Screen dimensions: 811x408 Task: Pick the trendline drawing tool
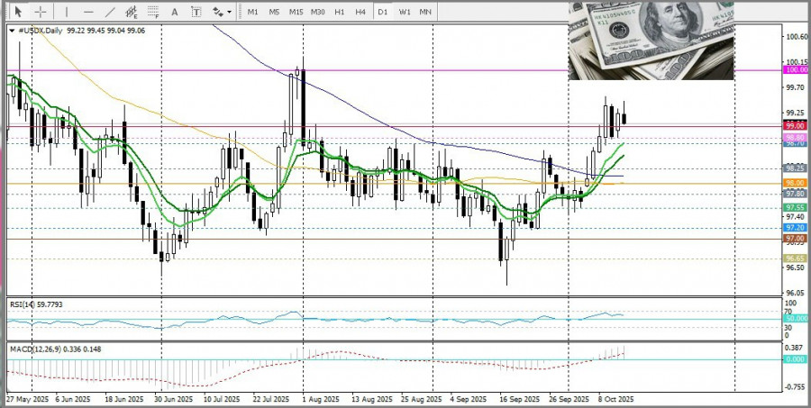tap(110, 12)
